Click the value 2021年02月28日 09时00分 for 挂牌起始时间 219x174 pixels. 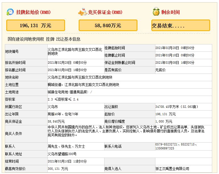pyautogui.click(x=175, y=48)
